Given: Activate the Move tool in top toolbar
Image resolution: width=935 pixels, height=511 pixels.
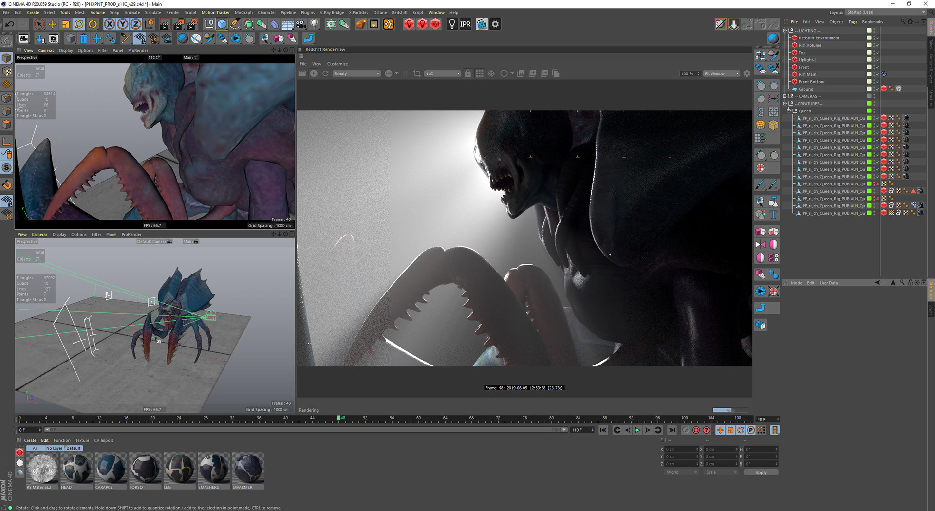Looking at the screenshot, I should (x=53, y=24).
